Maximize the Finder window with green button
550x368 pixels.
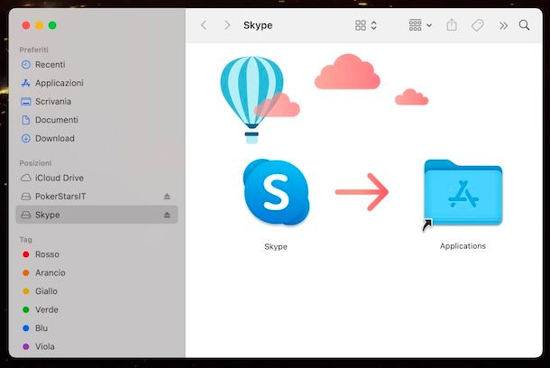pyautogui.click(x=52, y=25)
